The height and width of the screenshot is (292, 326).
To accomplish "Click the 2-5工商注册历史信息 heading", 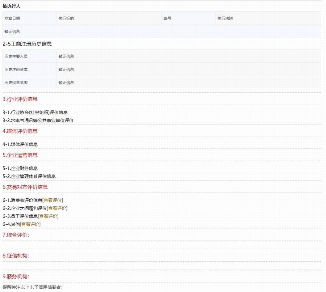I will (27, 44).
